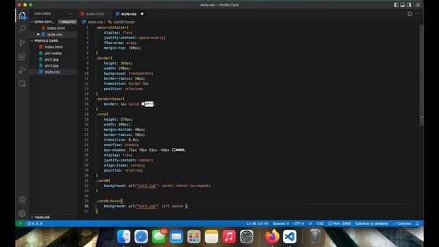Open Finder from the Dock
Viewport: 439px width, 247px height.
click(x=123, y=236)
